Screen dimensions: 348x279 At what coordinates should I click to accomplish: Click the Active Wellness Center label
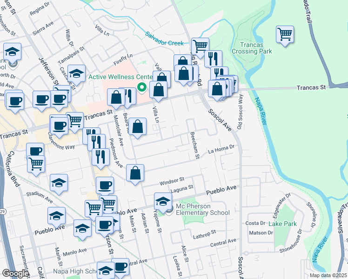click(120, 77)
